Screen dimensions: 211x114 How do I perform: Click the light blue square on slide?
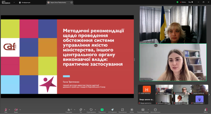10,84
